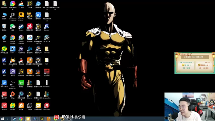This screenshot has width=215, height=121.
Task: Open the WTF folder
Action: click(x=47, y=61)
